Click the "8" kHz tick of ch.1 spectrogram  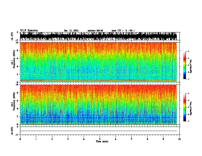[18, 50]
